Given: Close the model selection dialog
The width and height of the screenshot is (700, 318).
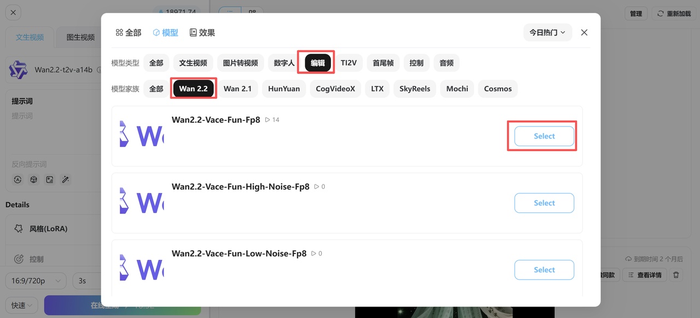Looking at the screenshot, I should 584,32.
